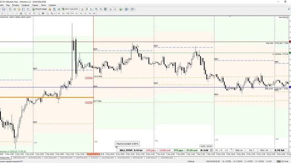Viewport: 291px width, 163px height.
Task: Click the Risk: lot button
Action: (x=264, y=150)
